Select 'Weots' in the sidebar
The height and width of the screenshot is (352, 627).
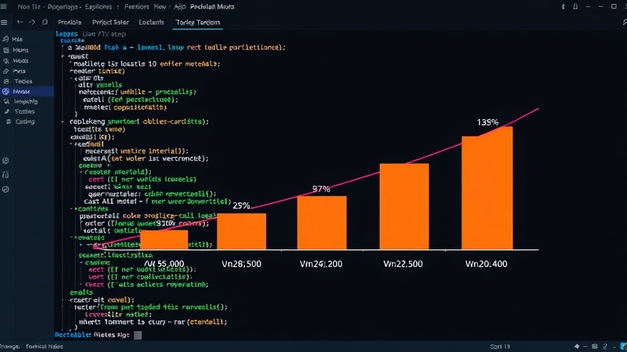(x=21, y=61)
